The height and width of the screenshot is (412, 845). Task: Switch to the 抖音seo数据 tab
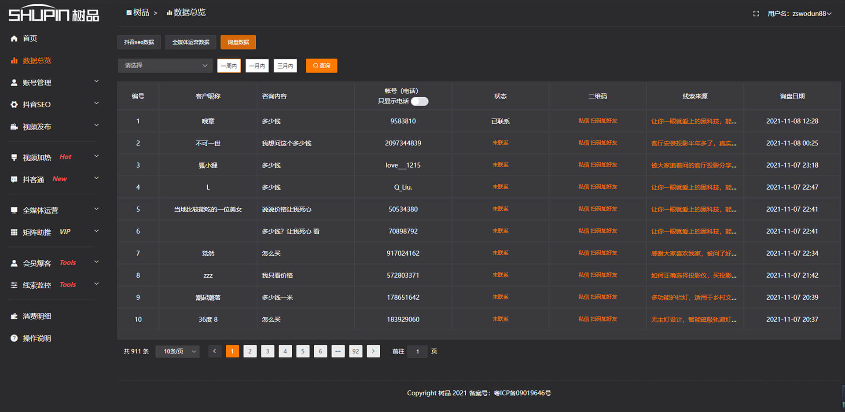pos(139,42)
